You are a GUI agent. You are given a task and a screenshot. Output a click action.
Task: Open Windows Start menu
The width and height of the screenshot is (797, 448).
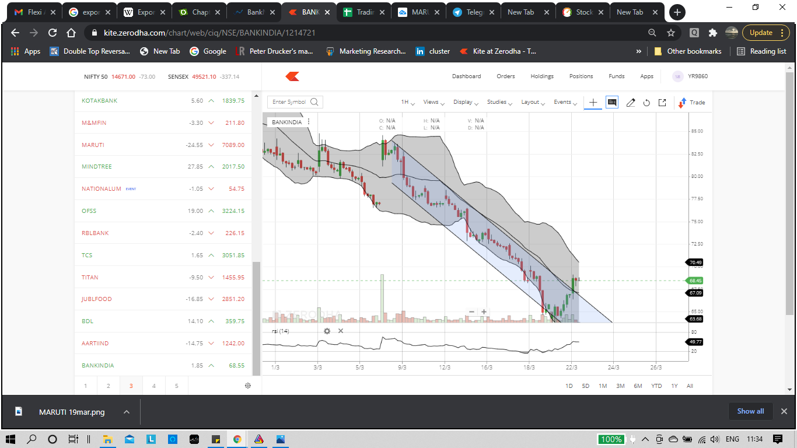11,439
